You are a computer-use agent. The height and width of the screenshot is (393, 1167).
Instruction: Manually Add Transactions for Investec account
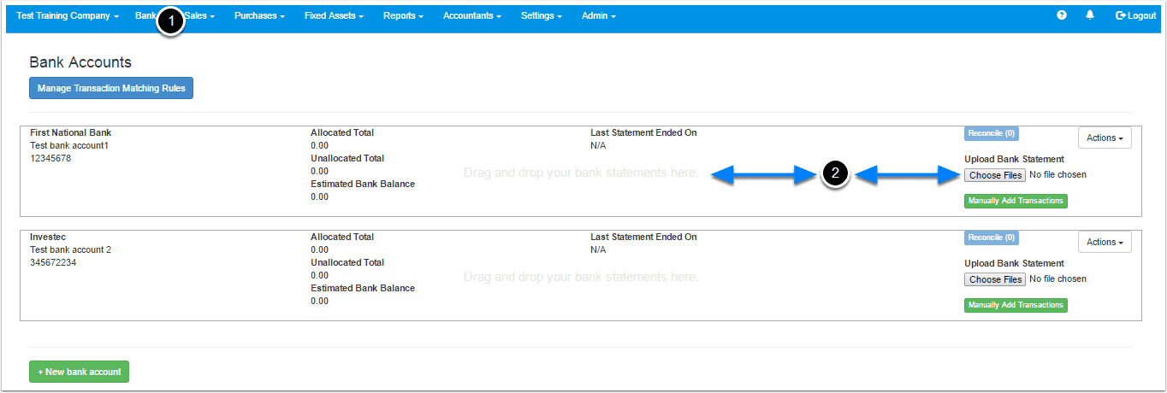[1016, 305]
